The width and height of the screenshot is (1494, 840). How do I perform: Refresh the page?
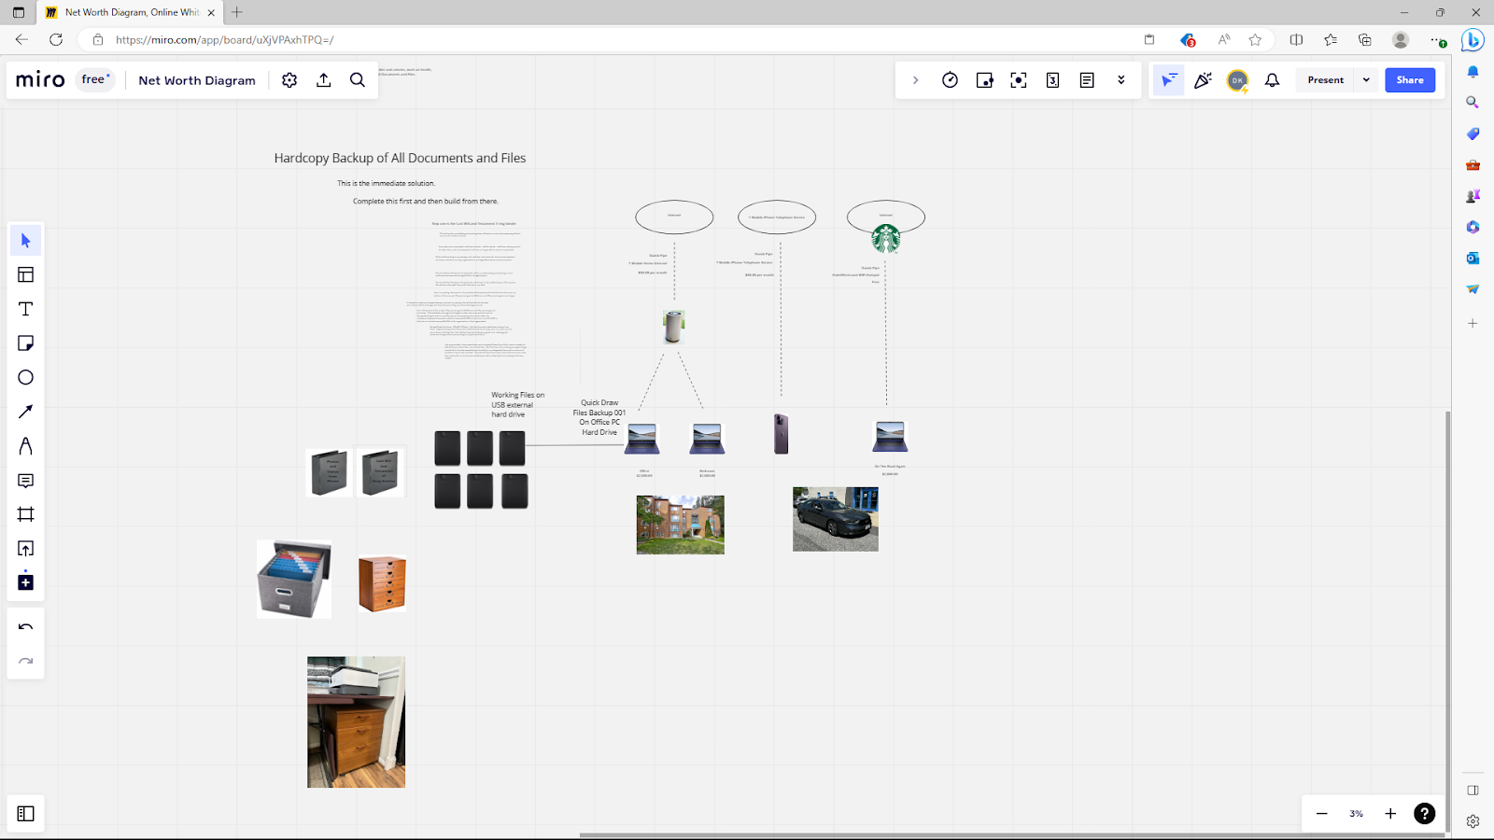click(x=56, y=39)
